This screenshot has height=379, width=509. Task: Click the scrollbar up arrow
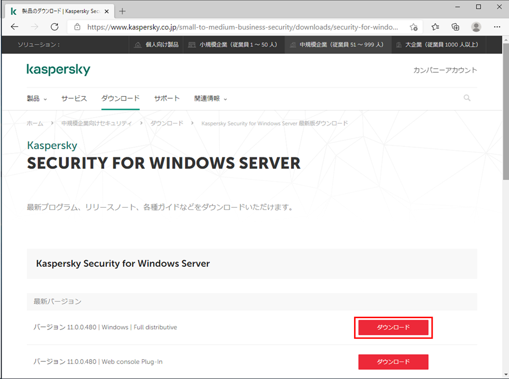click(506, 39)
